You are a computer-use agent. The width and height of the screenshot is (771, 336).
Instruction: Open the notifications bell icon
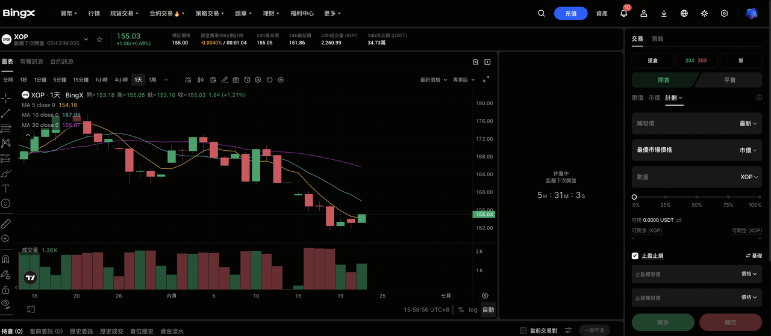[624, 13]
